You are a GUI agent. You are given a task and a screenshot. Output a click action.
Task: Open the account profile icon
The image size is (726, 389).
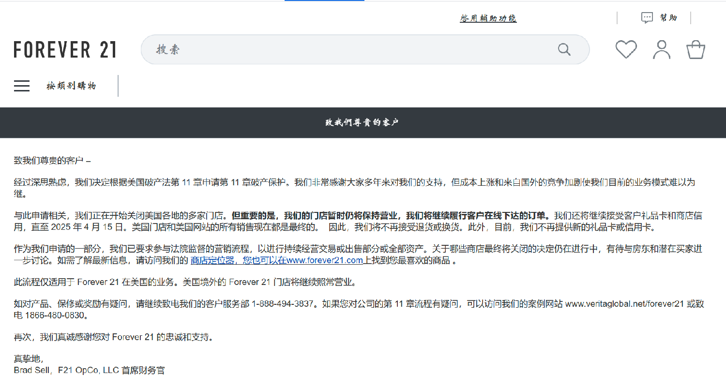pyautogui.click(x=662, y=50)
